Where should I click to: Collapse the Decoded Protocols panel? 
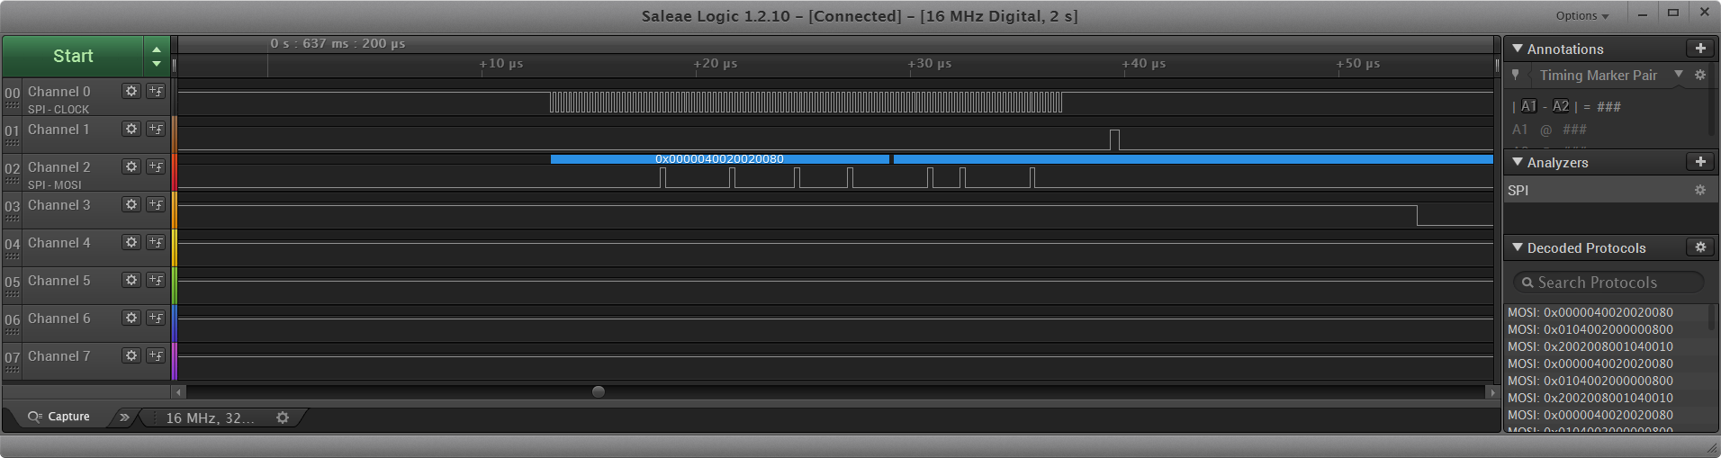[x=1518, y=247]
